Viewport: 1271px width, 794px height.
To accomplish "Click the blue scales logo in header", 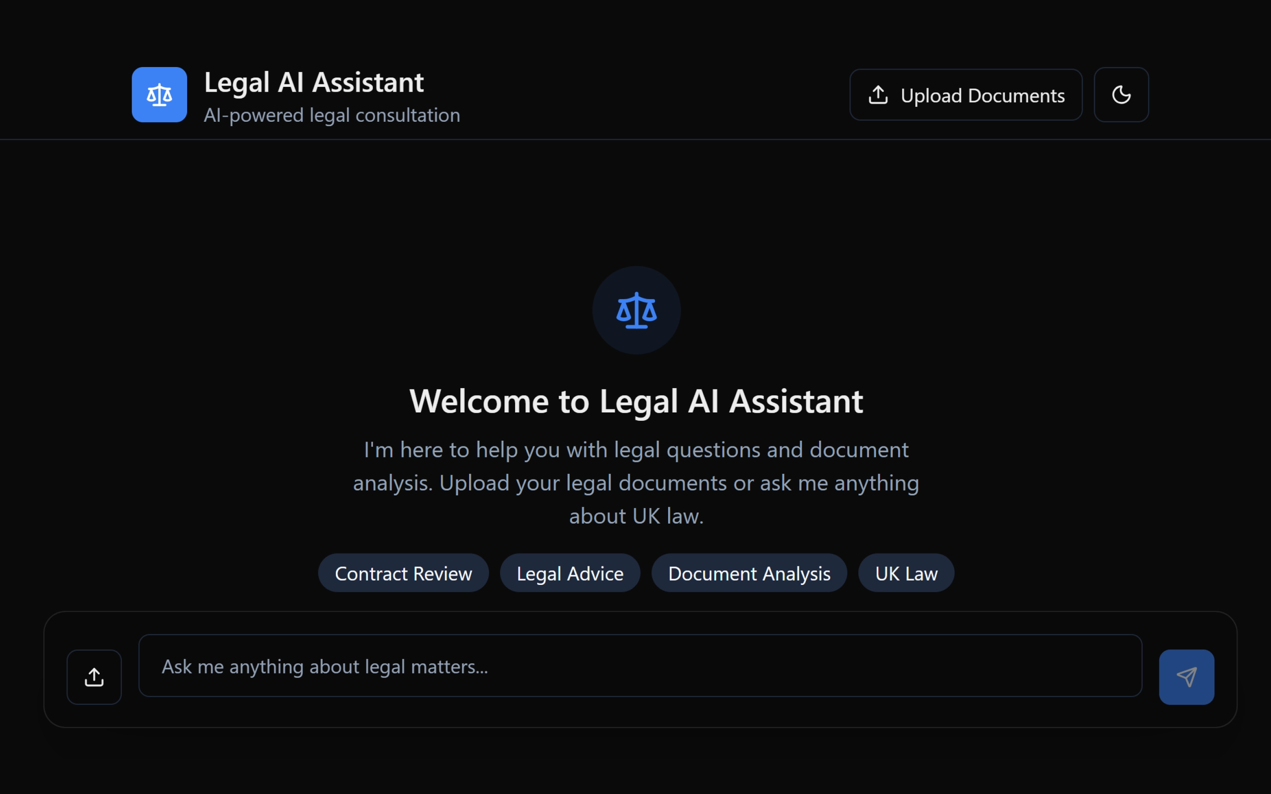I will click(x=159, y=94).
